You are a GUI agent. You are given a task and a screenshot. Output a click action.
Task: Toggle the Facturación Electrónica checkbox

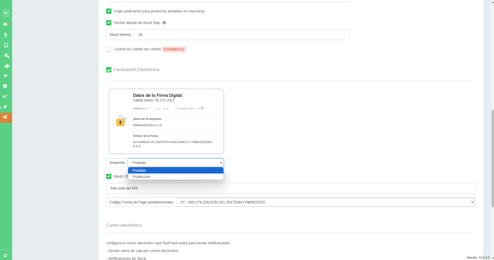tap(109, 70)
